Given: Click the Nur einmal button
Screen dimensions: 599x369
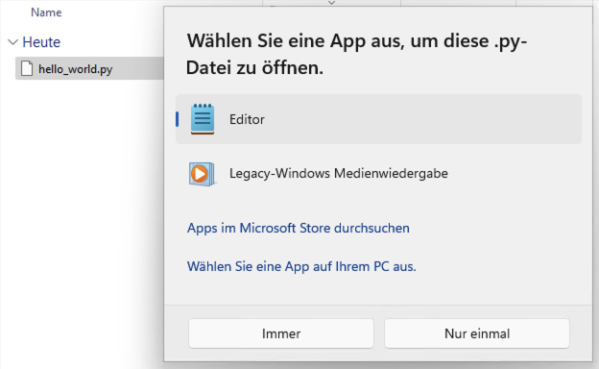Looking at the screenshot, I should (477, 333).
